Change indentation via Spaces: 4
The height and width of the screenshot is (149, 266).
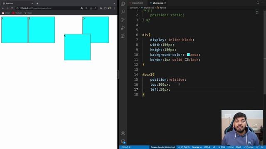[x=197, y=147]
